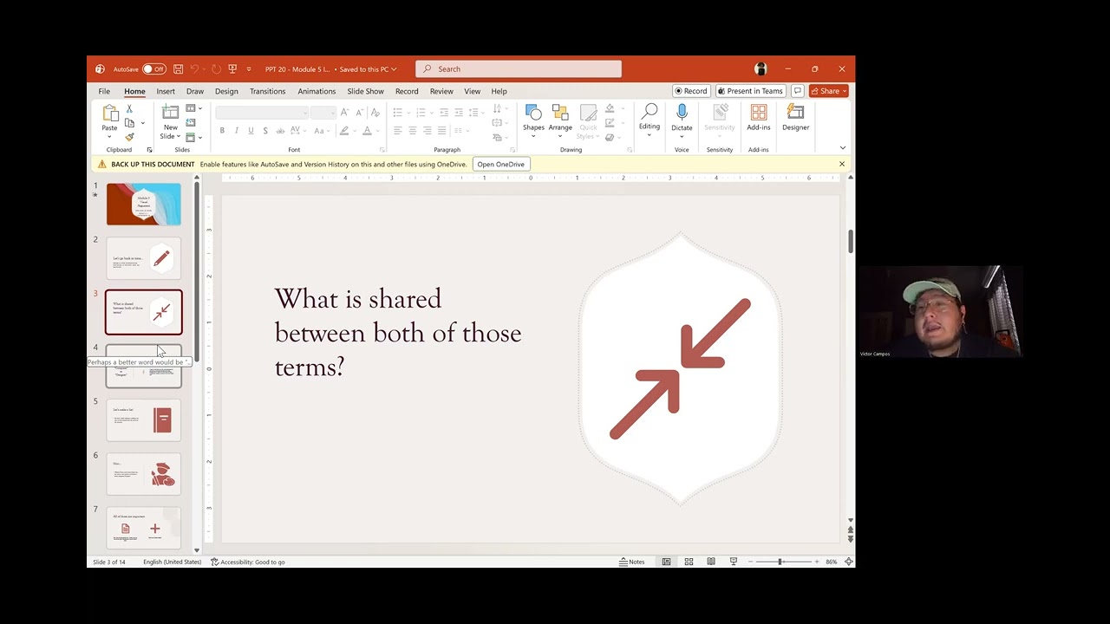
Task: Click the Undo arrow icon
Action: click(194, 69)
